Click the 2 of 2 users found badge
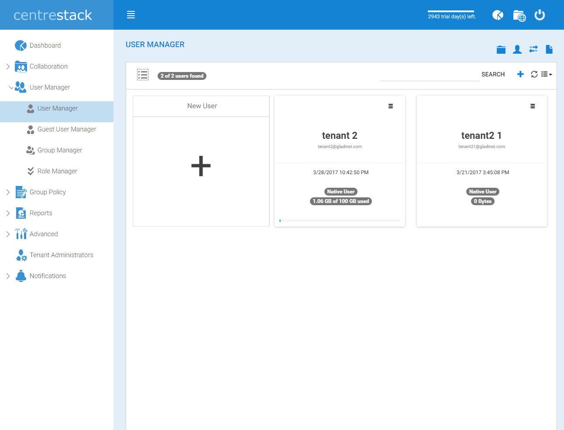The image size is (564, 430). [182, 76]
